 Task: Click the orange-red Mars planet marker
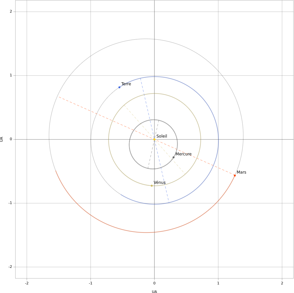click(x=235, y=176)
